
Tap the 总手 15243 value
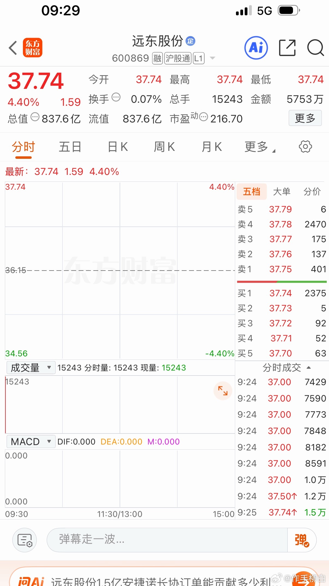click(x=227, y=99)
